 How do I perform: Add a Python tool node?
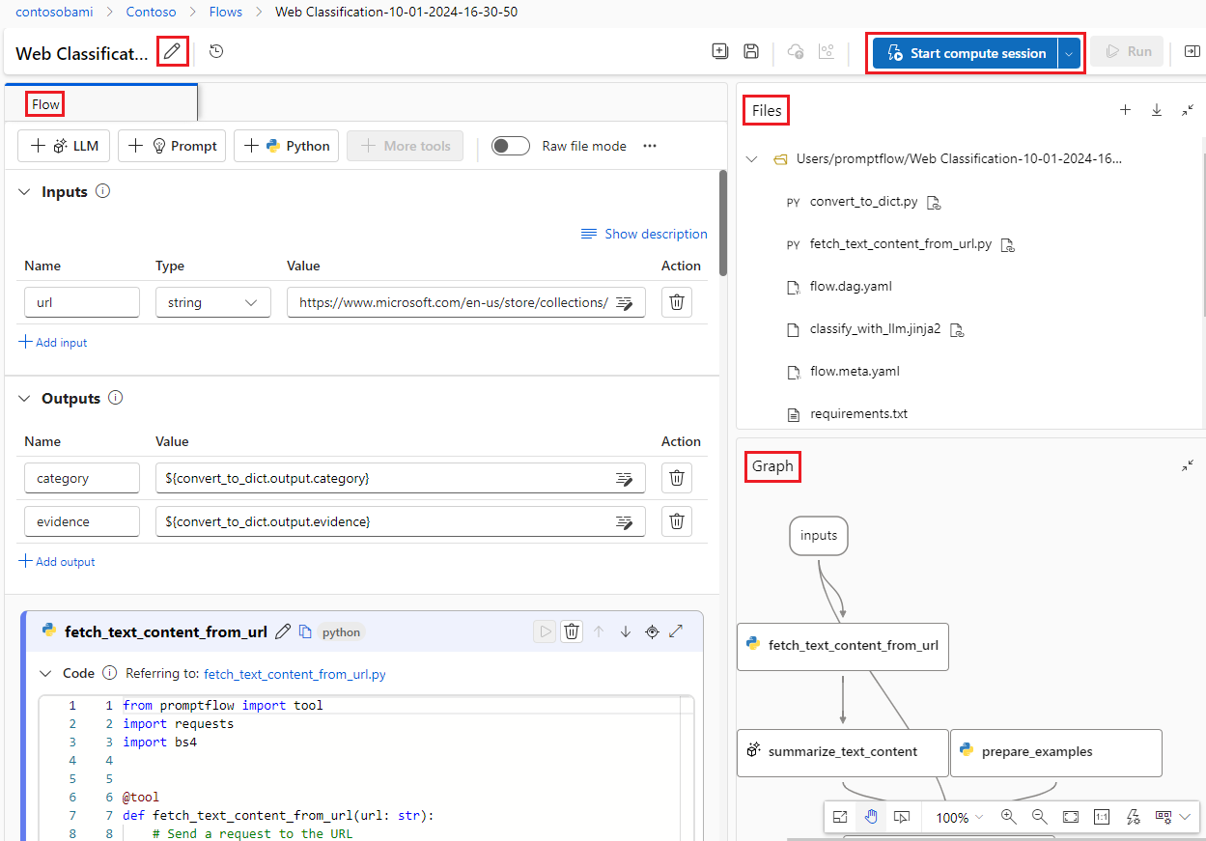click(286, 146)
